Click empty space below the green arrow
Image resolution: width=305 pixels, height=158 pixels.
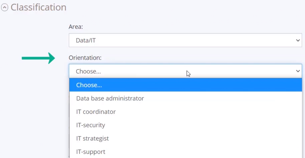click(35, 107)
